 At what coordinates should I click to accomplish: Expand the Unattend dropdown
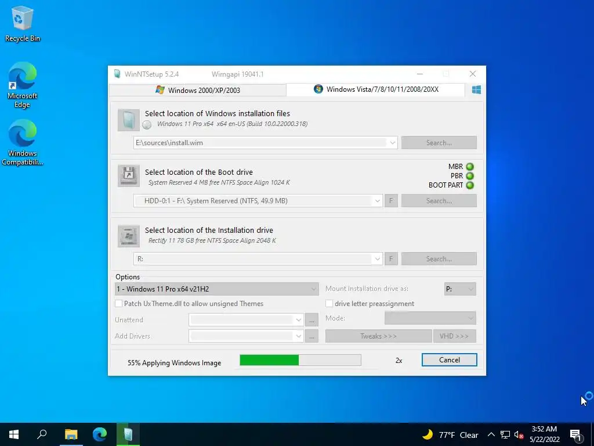click(299, 320)
